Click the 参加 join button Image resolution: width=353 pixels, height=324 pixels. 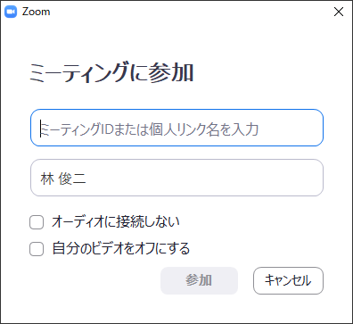tap(199, 280)
